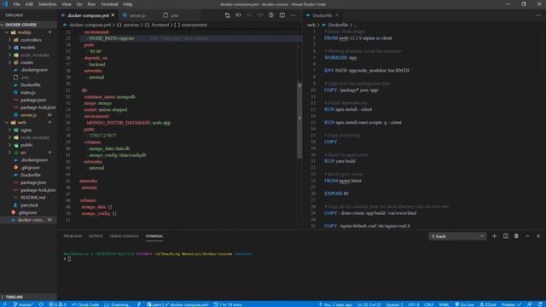
Task: Select docker-compose file in explorer tree
Action: click(x=28, y=220)
